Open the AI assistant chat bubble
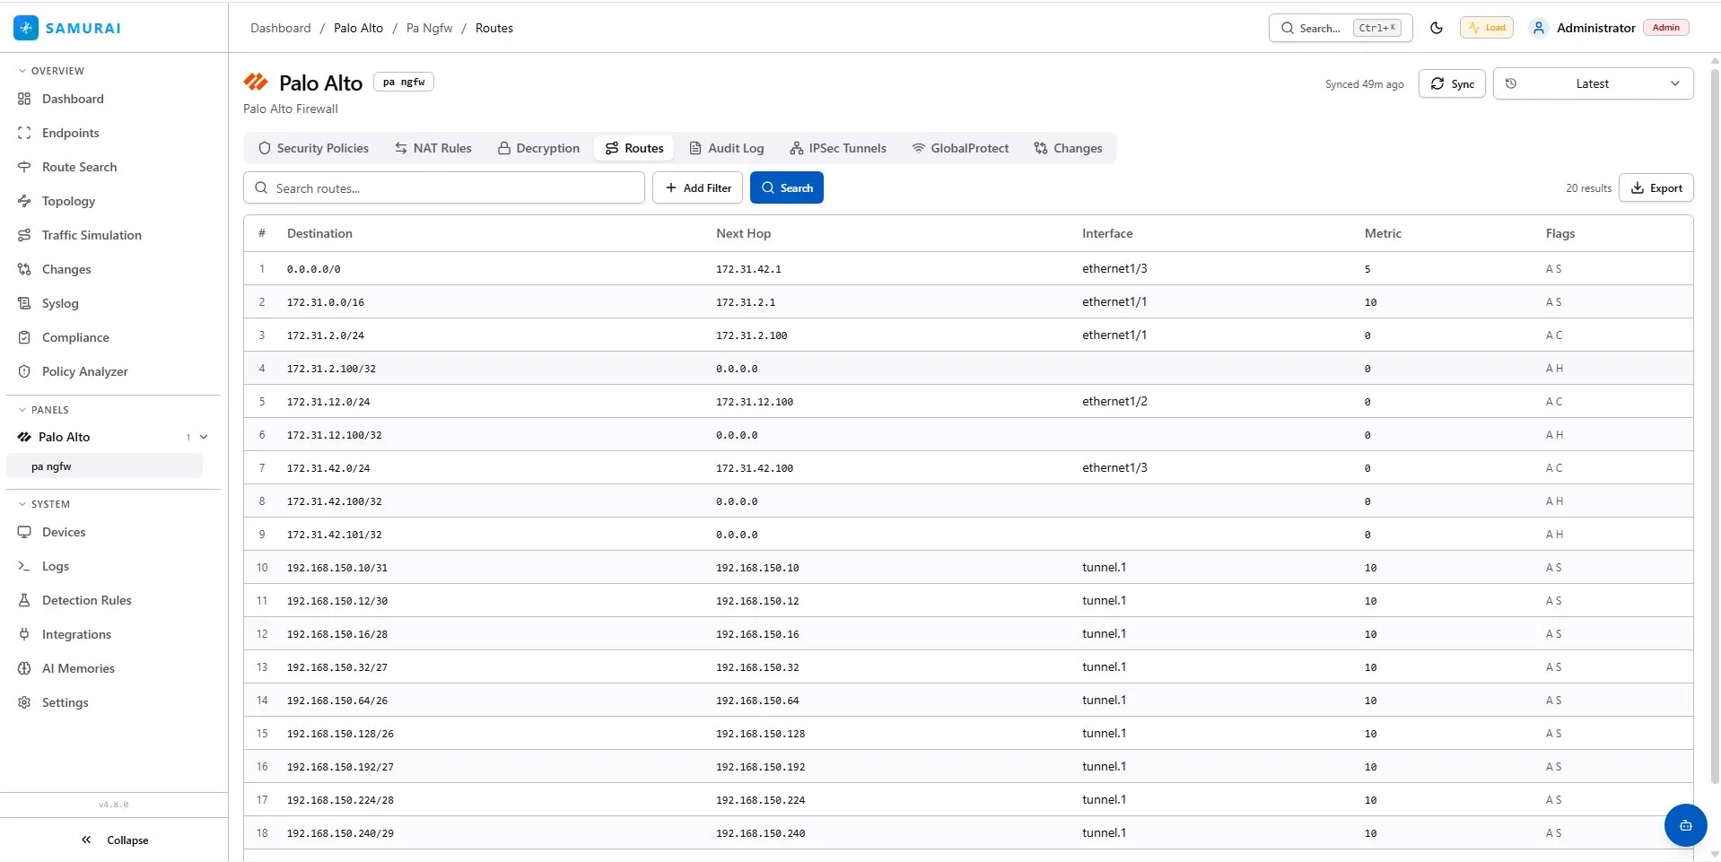The width and height of the screenshot is (1721, 862). pos(1685,825)
